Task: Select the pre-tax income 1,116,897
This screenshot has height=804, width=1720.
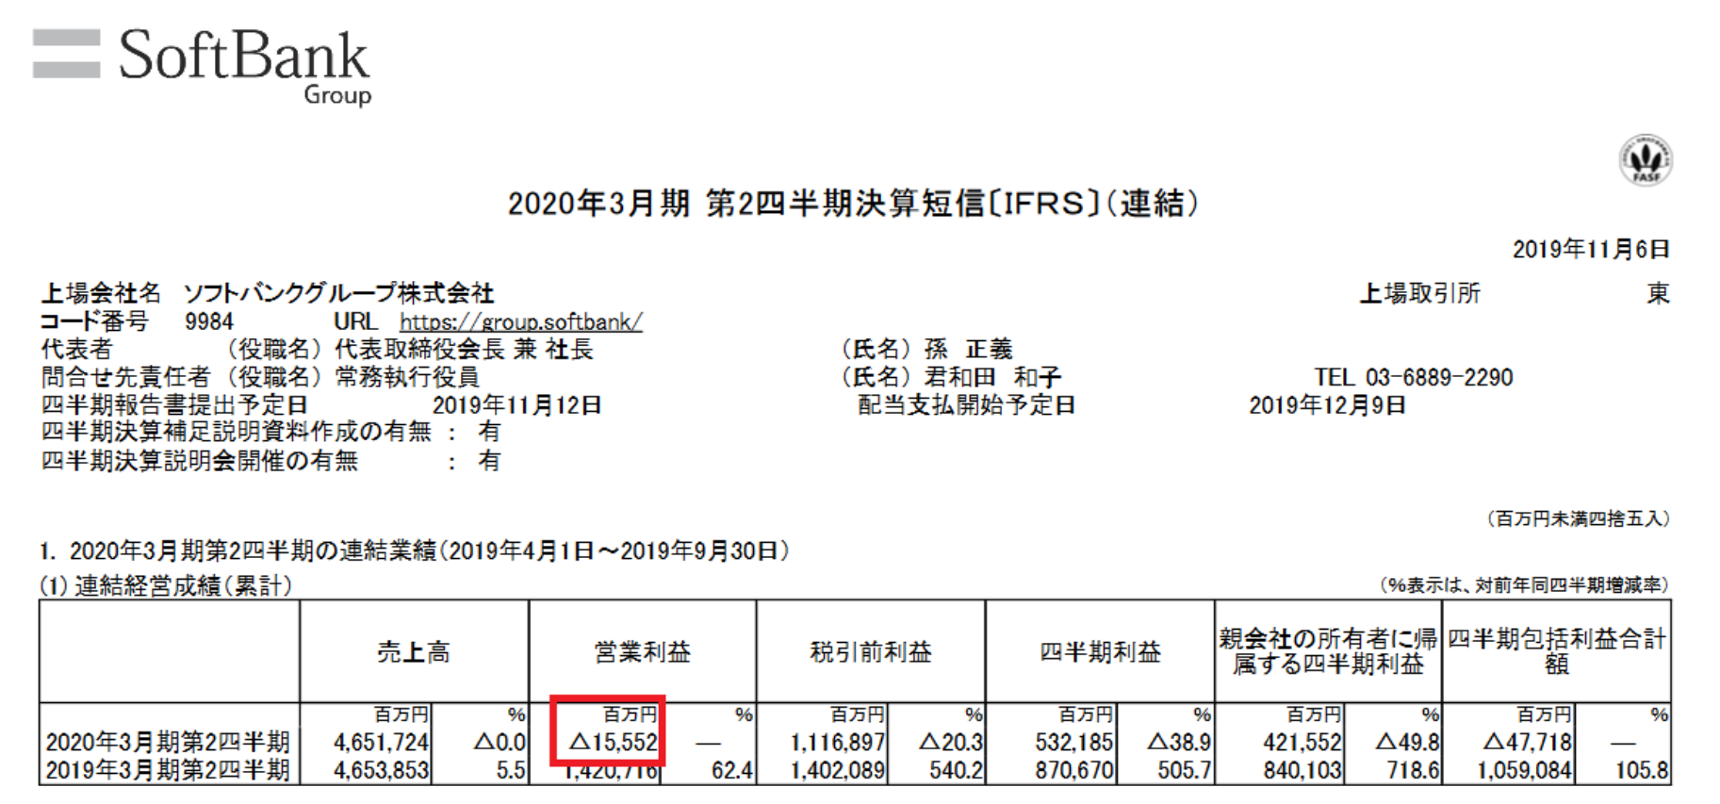Action: (838, 743)
